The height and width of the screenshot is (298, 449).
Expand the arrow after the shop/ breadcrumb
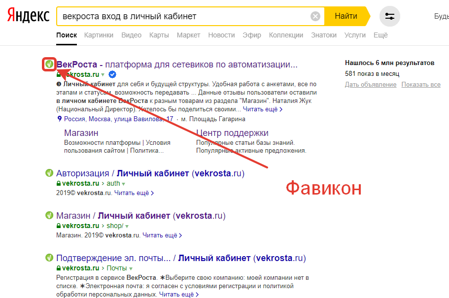click(127, 227)
